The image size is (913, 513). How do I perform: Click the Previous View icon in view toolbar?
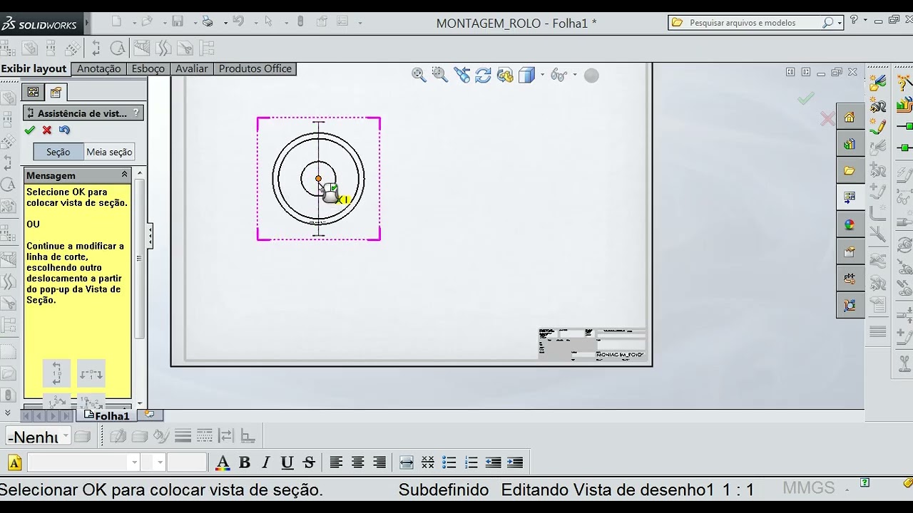(462, 75)
